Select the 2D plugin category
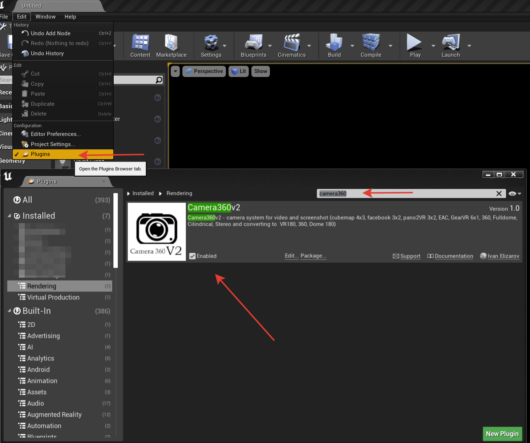 click(x=60, y=325)
